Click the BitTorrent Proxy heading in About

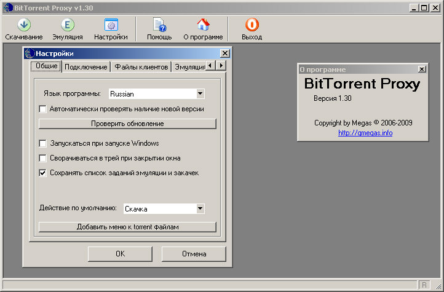click(x=362, y=84)
